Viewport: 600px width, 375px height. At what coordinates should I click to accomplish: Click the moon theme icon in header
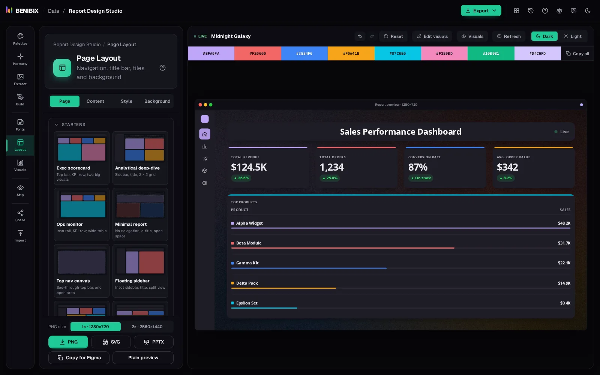[588, 11]
